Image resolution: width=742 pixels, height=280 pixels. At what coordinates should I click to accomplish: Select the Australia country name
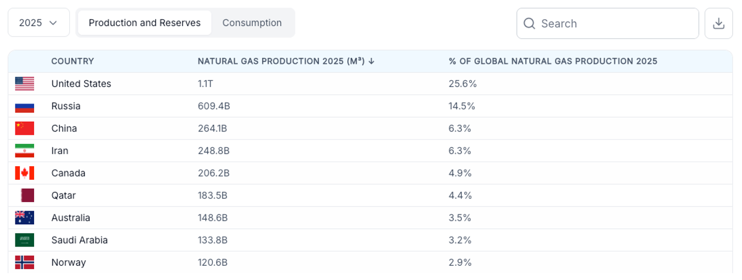[x=71, y=217]
